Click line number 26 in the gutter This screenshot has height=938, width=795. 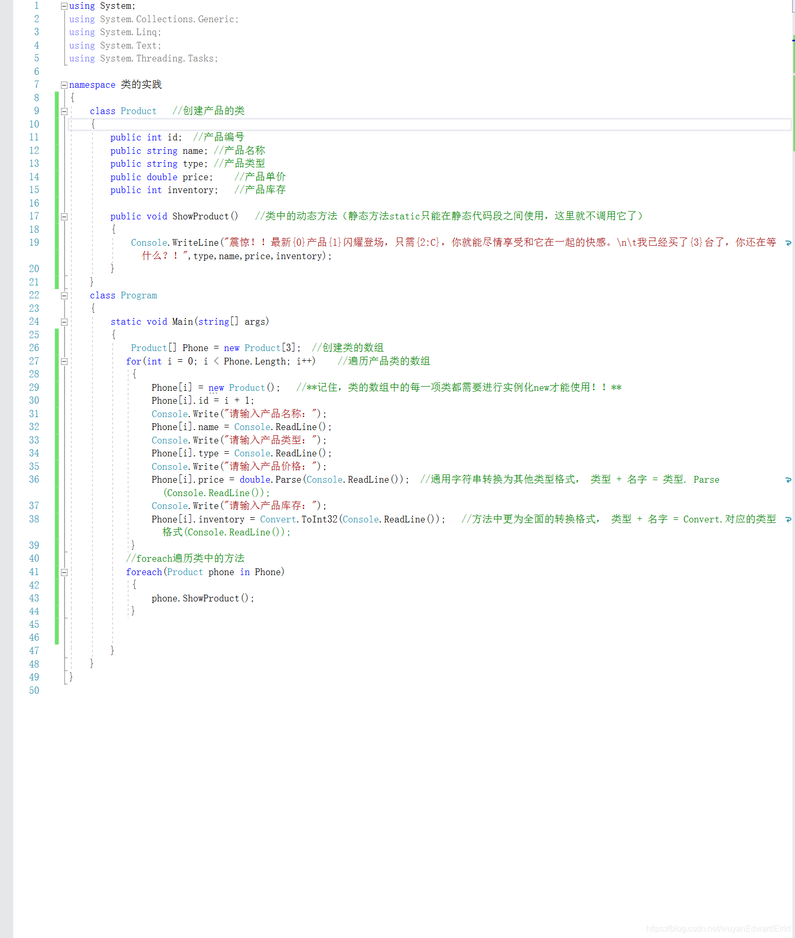point(34,348)
